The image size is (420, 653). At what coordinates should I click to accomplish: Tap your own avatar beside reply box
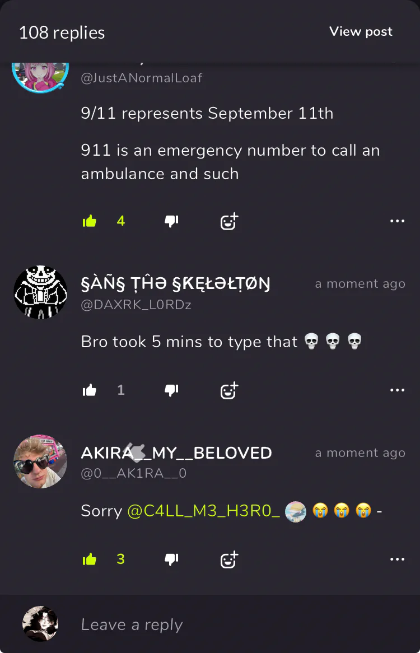tap(40, 624)
